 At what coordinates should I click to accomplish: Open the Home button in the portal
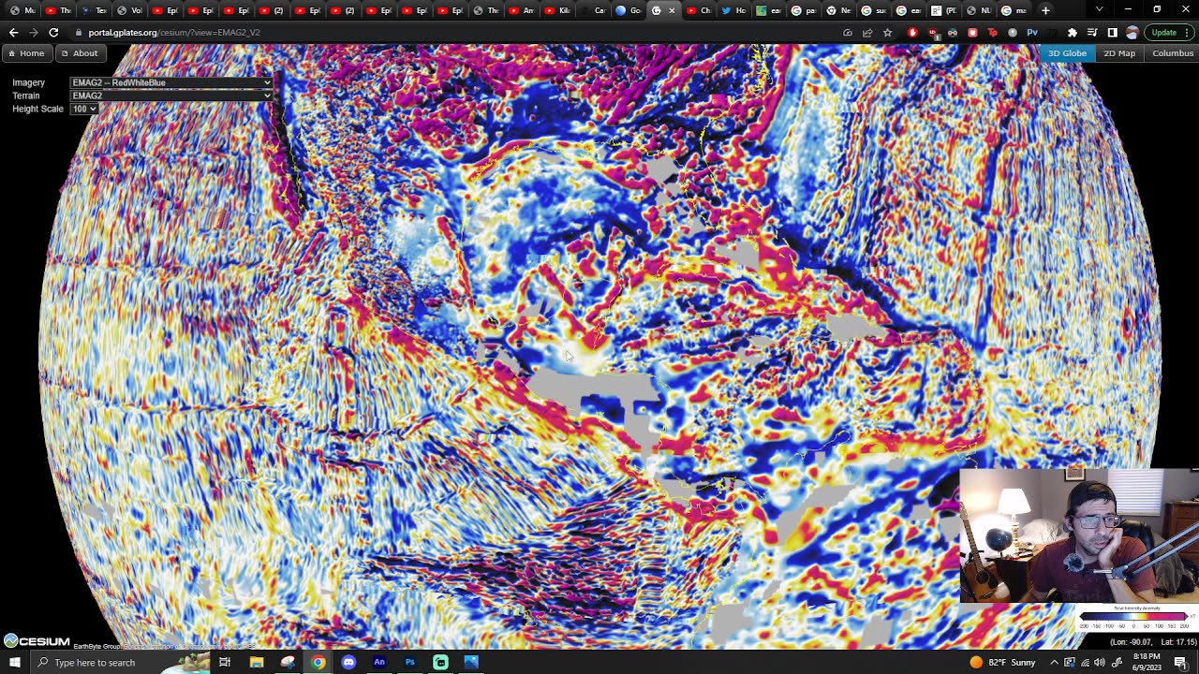coord(26,53)
